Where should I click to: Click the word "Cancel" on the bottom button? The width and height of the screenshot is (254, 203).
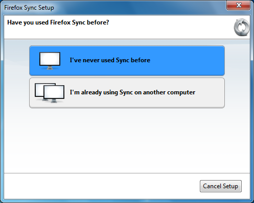pos(212,186)
